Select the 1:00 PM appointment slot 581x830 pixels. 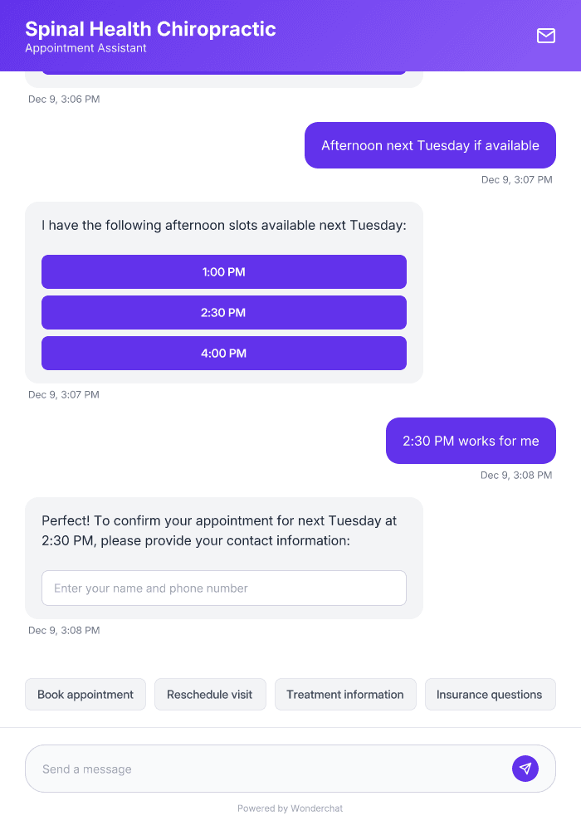click(224, 271)
